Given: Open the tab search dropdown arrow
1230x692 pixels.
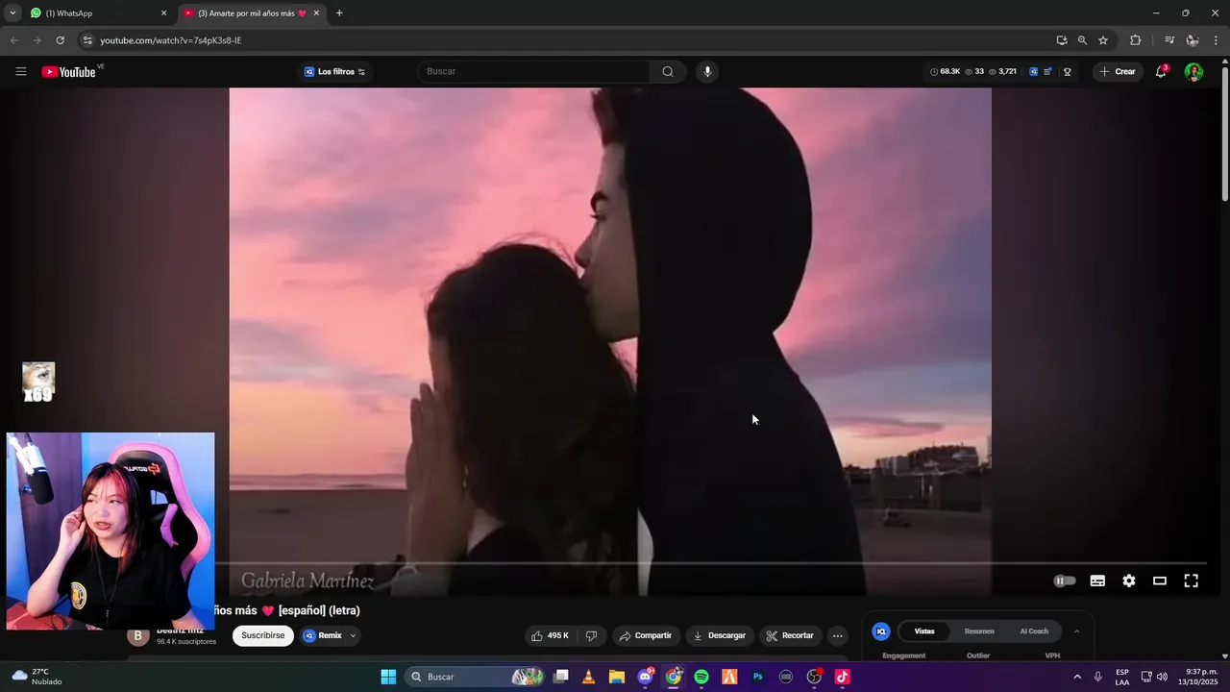Looking at the screenshot, I should tap(12, 13).
